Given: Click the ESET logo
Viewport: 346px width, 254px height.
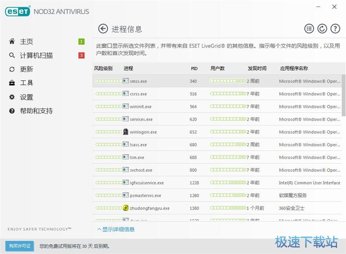Looking at the screenshot, I should [18, 11].
